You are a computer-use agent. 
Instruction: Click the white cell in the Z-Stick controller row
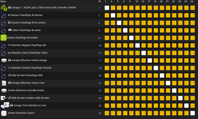click(x=107, y=8)
